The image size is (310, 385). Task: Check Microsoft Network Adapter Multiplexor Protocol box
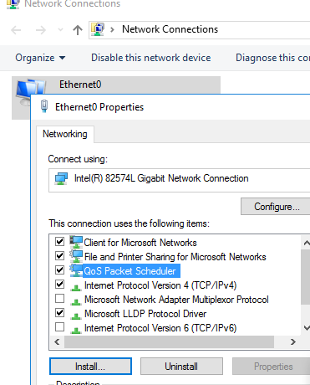point(59,299)
